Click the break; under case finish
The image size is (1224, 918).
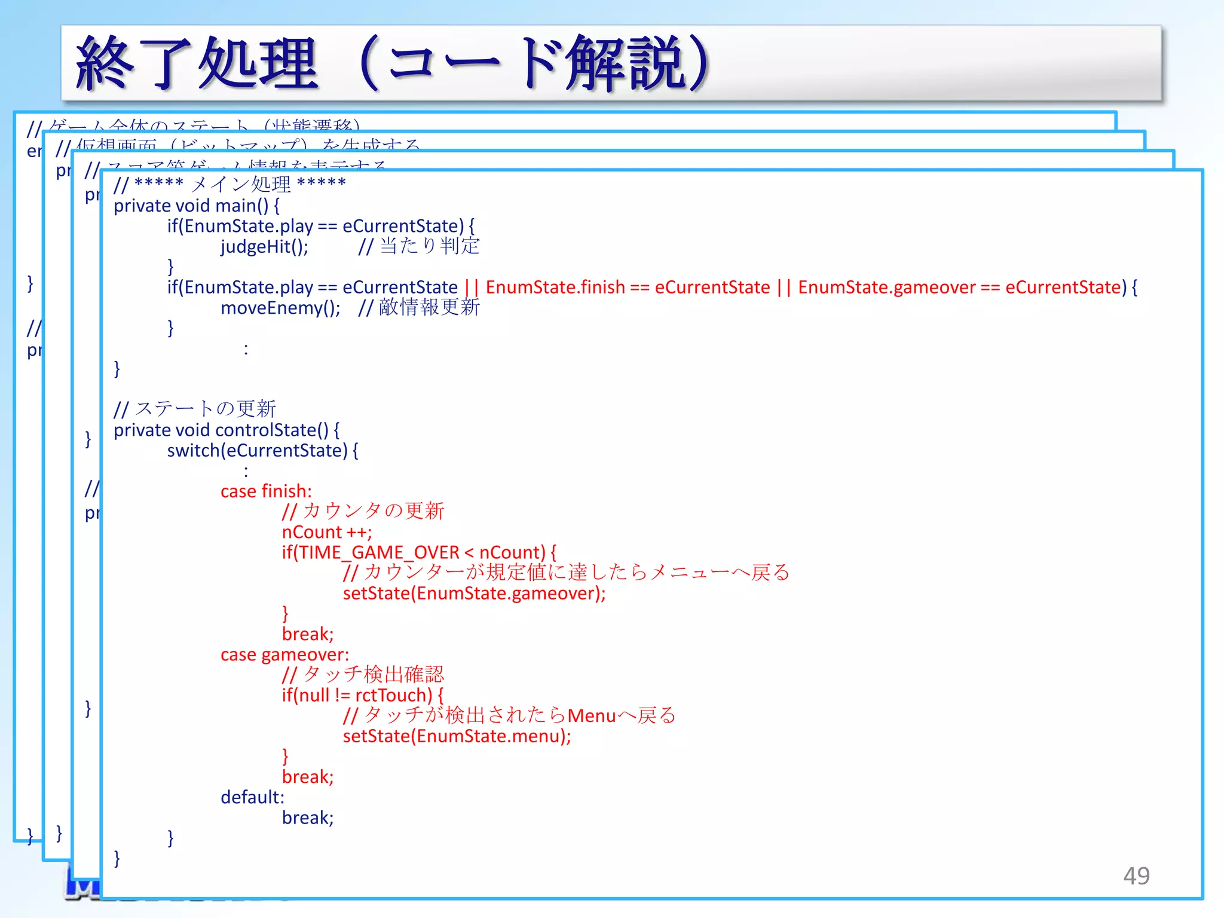click(308, 634)
